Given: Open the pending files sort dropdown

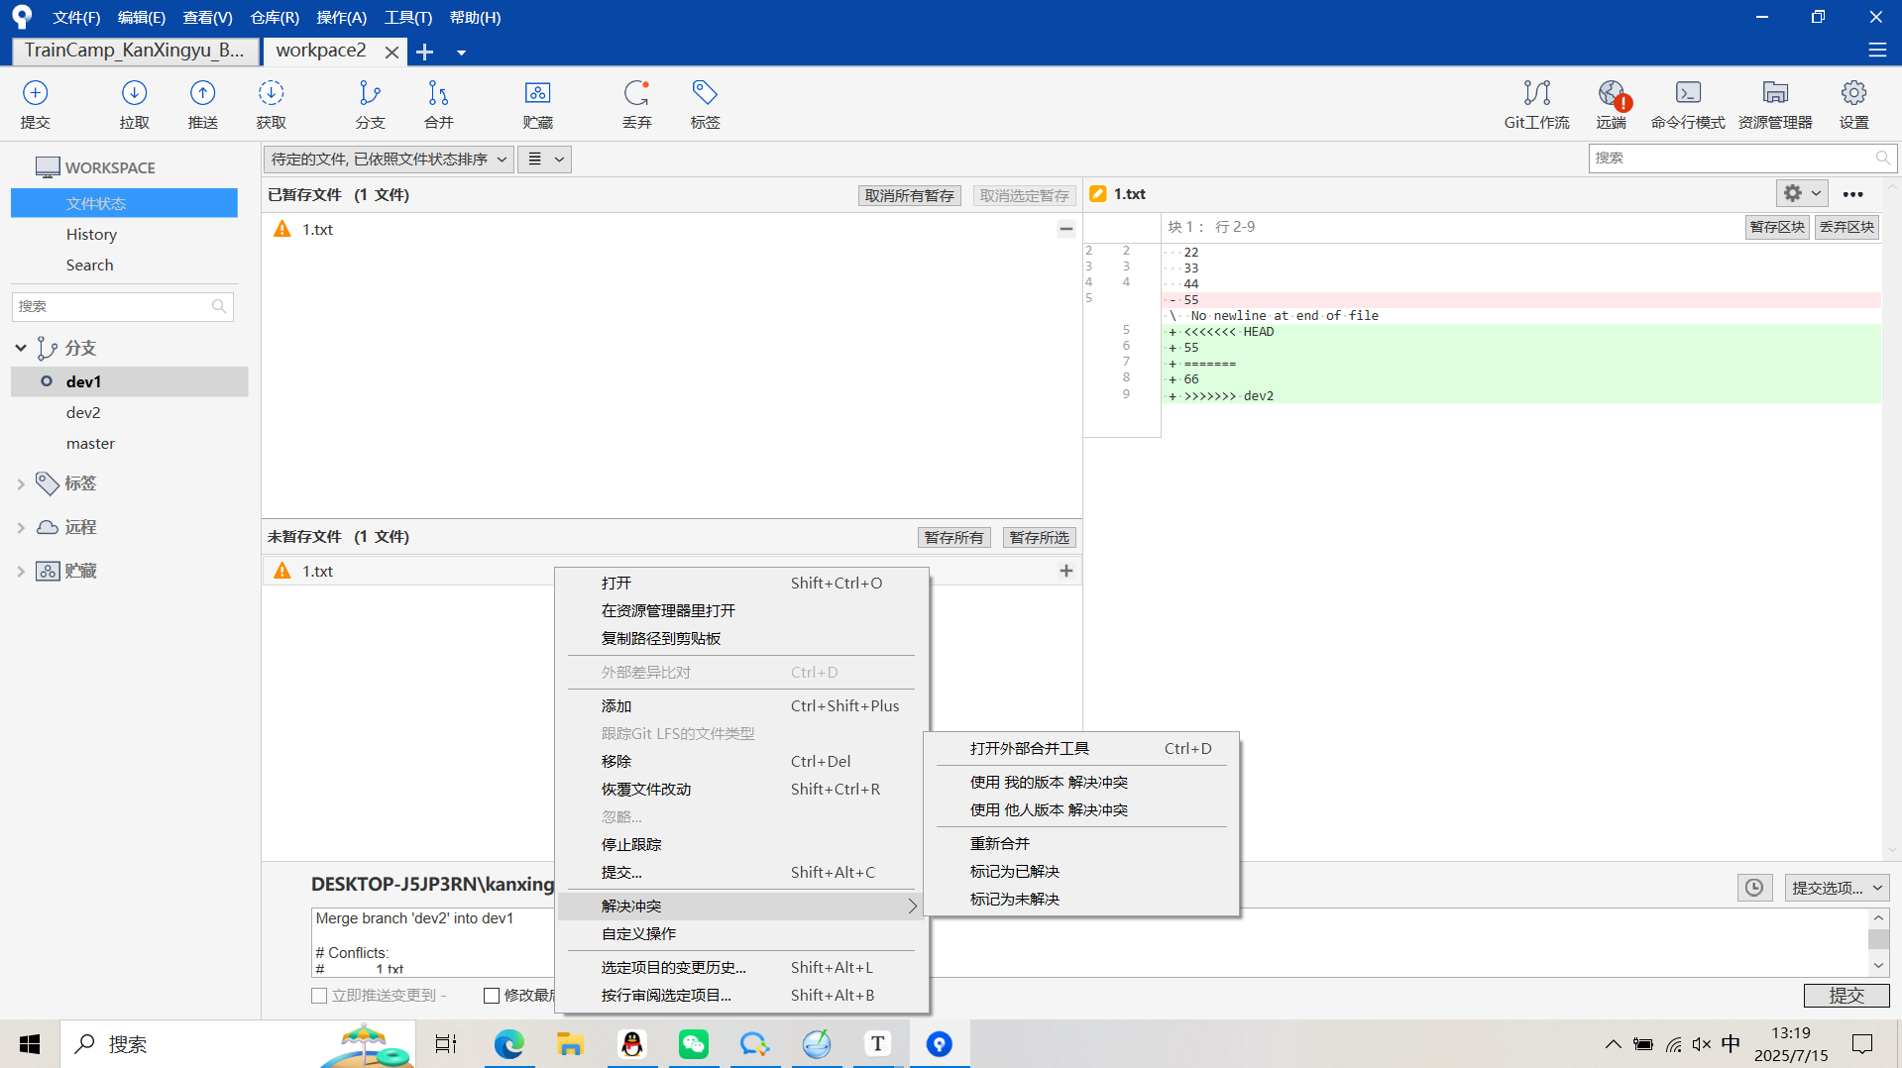Looking at the screenshot, I should click(389, 159).
